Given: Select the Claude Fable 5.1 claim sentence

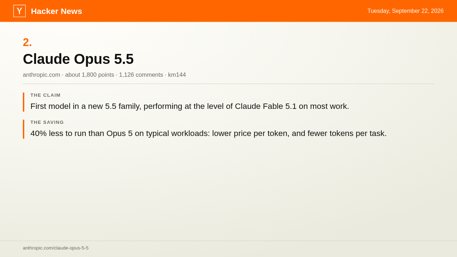Looking at the screenshot, I should click(190, 106).
